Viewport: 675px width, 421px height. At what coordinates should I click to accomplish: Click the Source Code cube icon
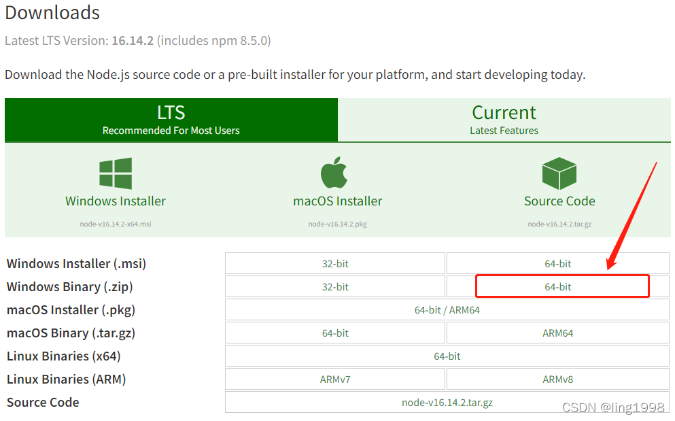click(x=559, y=173)
